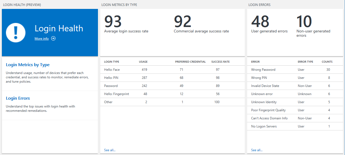This screenshot has height=155, width=345.
Task: Click the exclamation mark Login Health icon
Action: click(16, 33)
